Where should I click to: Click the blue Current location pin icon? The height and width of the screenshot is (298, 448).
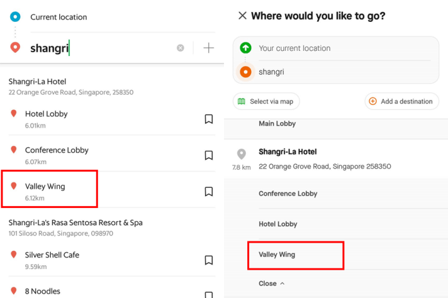pos(15,17)
